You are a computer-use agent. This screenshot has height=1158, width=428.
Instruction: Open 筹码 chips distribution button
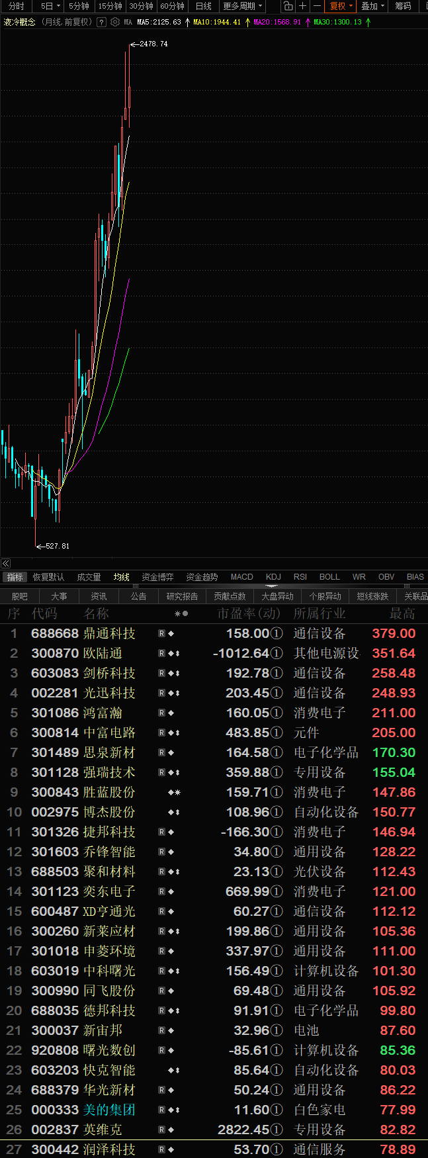coord(403,6)
